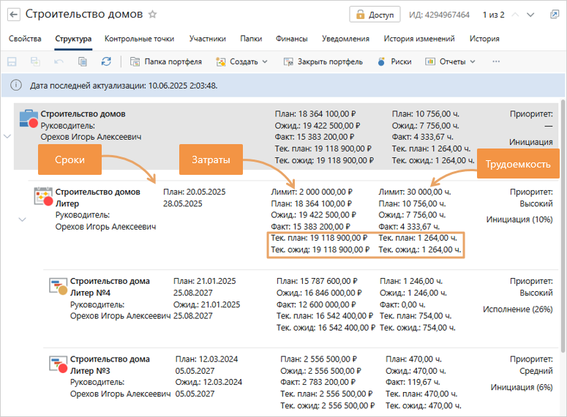Switch to the Финансы tab
Screen dimensions: 567x417
291,40
